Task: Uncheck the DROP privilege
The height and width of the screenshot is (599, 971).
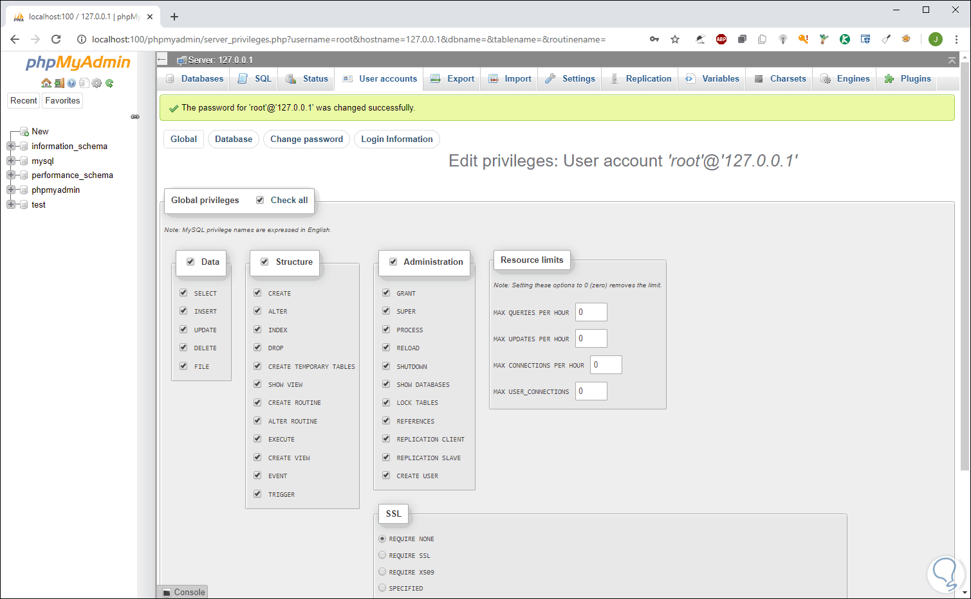Action: [257, 347]
